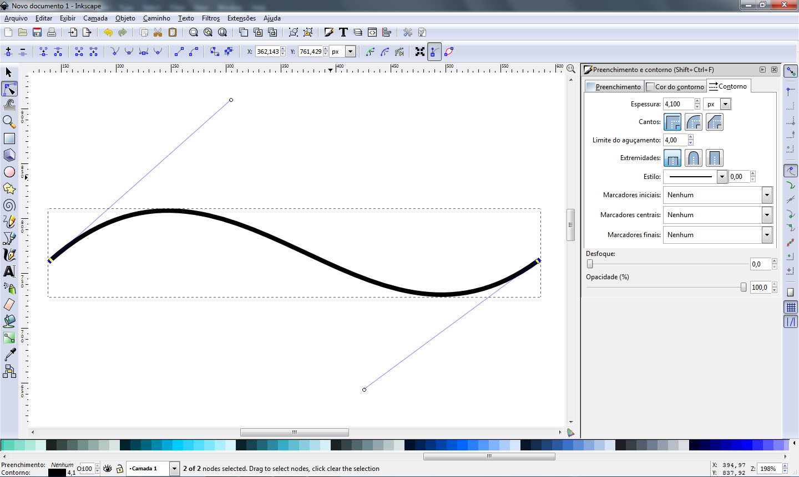Open stroke width unit dropdown
Screen dimensions: 799x477
tap(725, 104)
